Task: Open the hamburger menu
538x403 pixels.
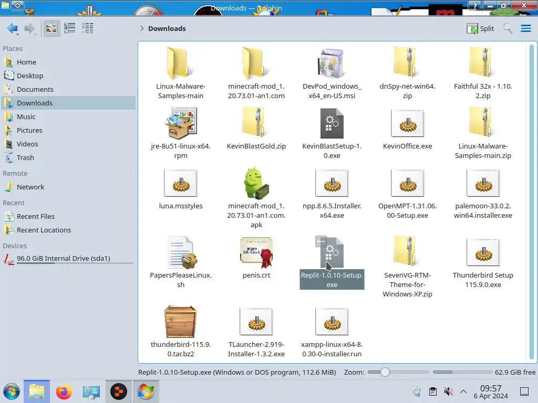Action: (525, 28)
